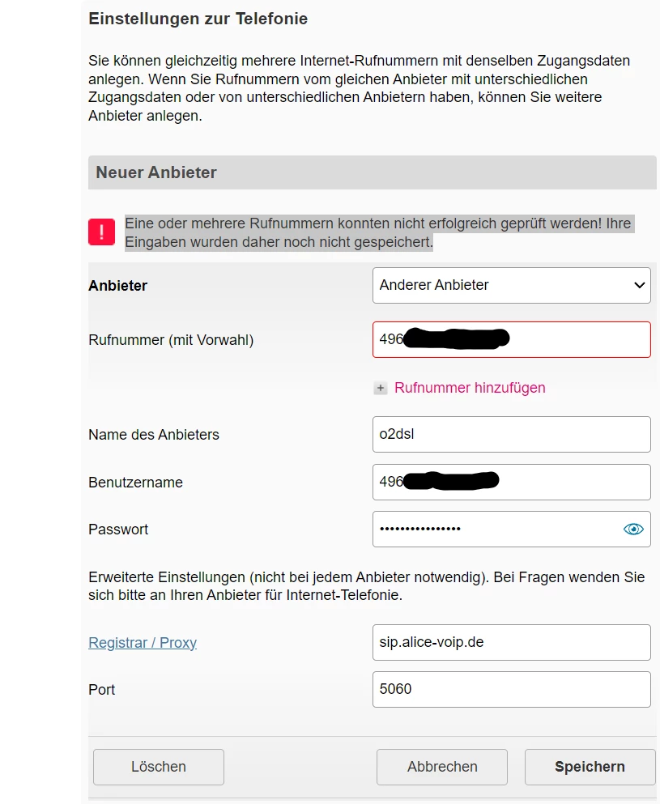
Task: Select the Registrar field showing sip.alice-voip.de
Action: click(511, 642)
